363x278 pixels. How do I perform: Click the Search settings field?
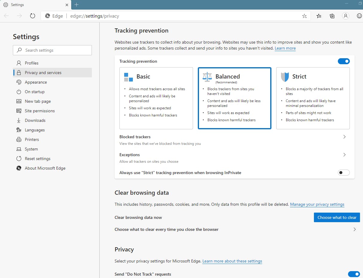coord(52,50)
